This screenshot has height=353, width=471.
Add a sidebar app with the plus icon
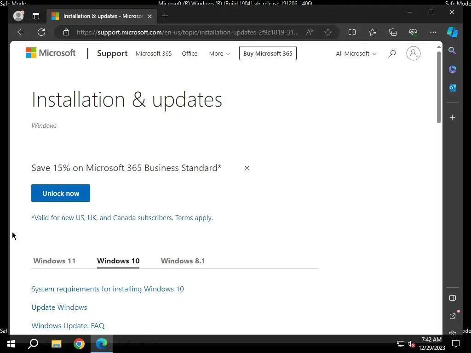(453, 117)
